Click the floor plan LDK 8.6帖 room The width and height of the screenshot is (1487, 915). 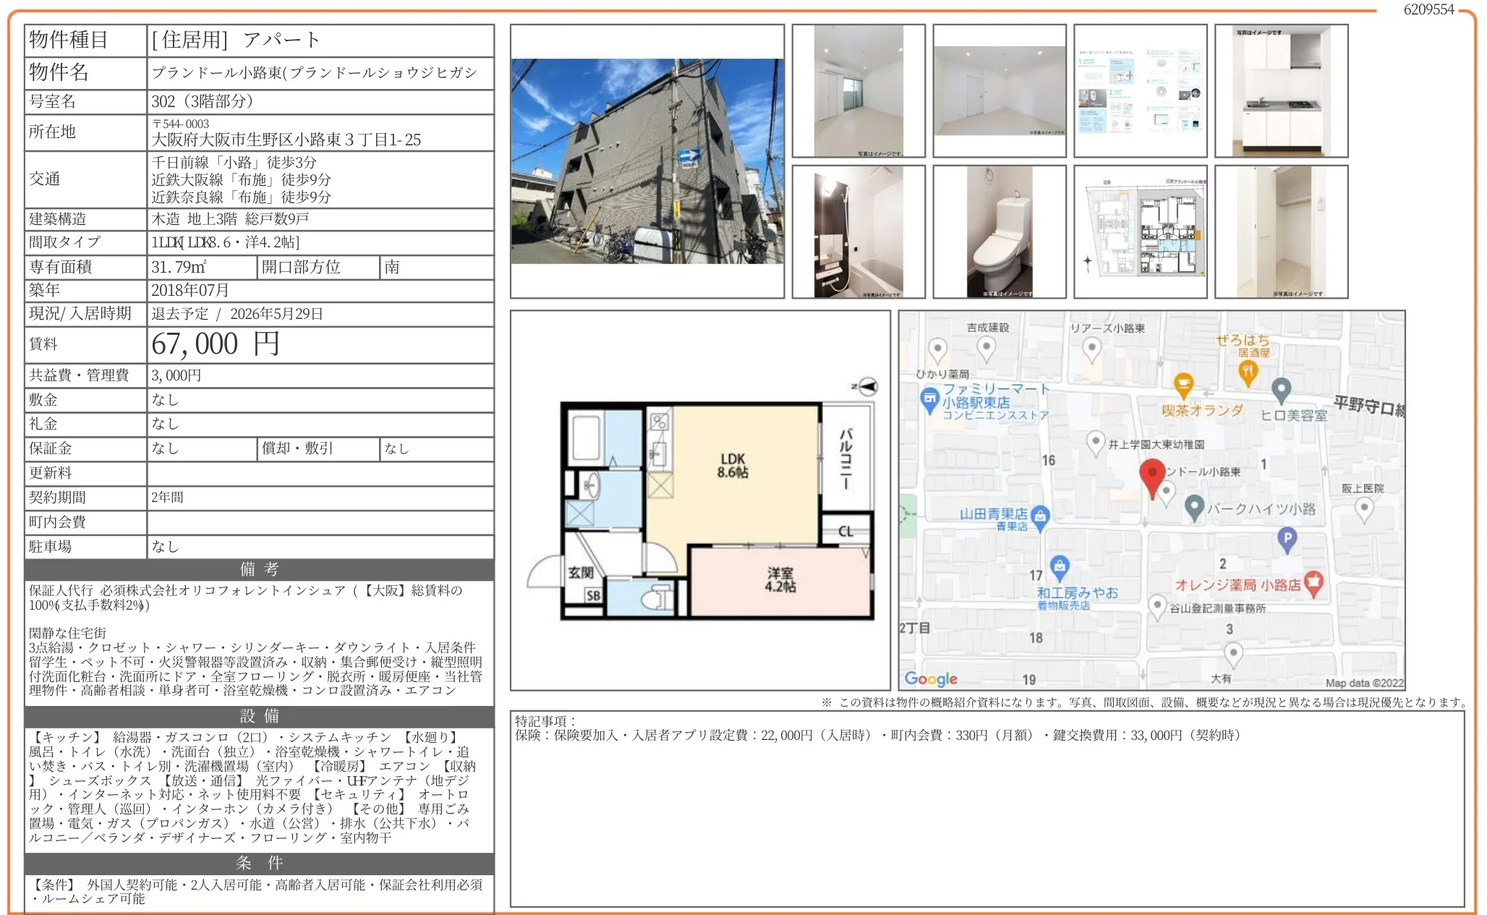click(x=732, y=467)
